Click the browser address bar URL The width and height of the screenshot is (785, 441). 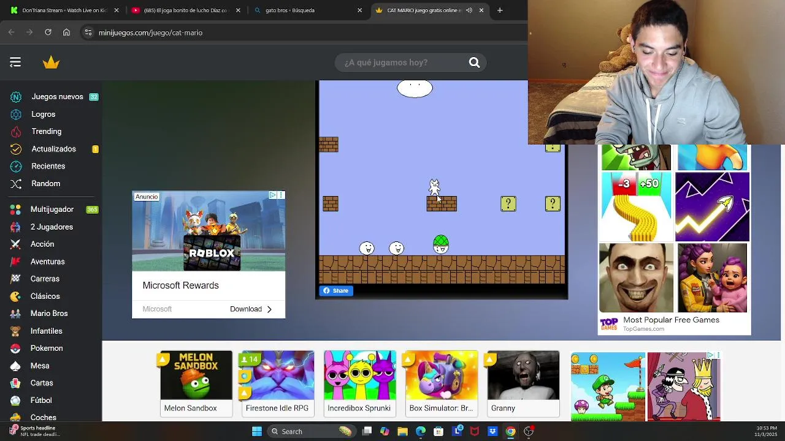click(x=150, y=32)
